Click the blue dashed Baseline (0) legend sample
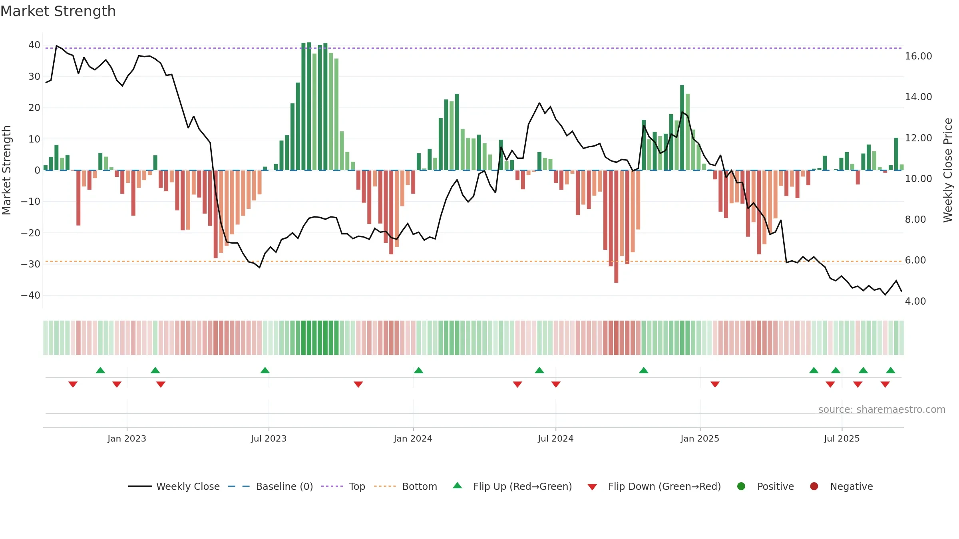Viewport: 959px width, 539px height. click(239, 486)
